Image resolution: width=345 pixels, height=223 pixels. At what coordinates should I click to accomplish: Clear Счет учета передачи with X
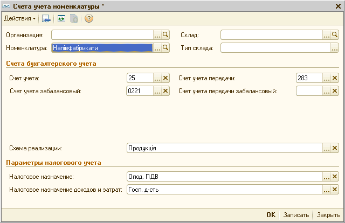coord(335,78)
